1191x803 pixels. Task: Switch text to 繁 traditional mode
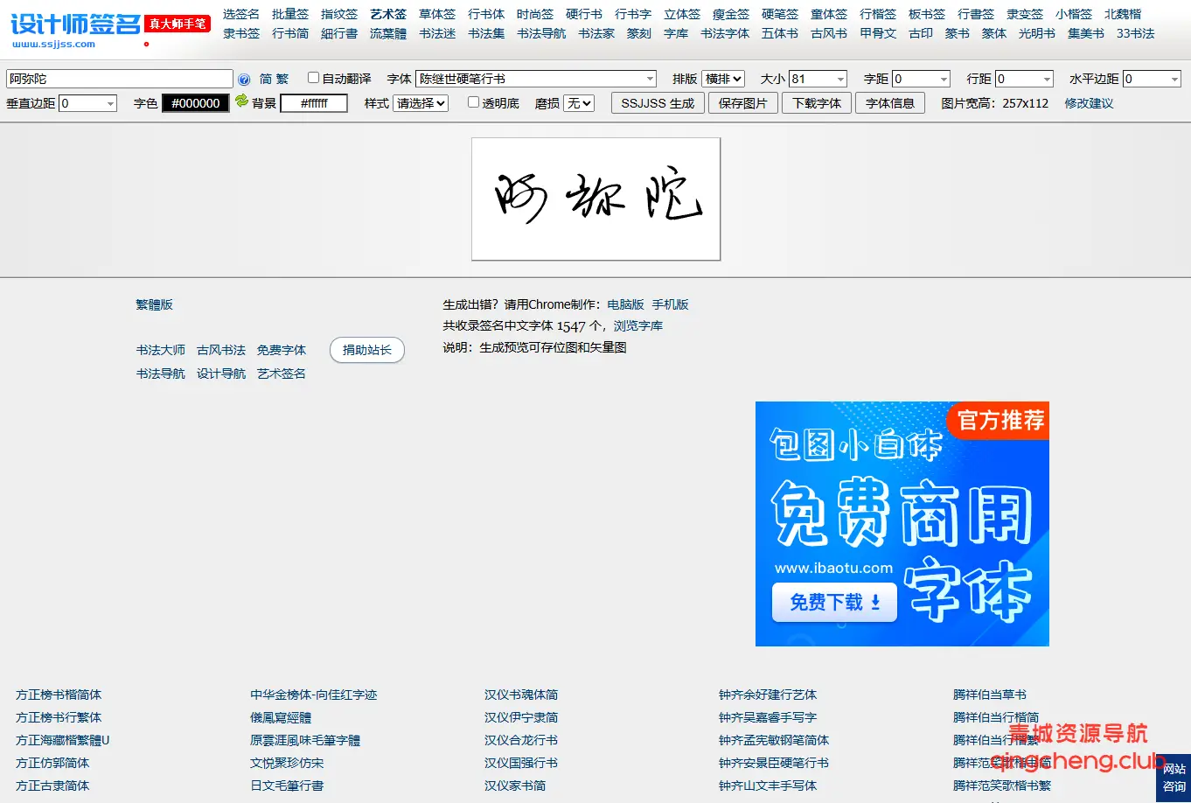(282, 78)
